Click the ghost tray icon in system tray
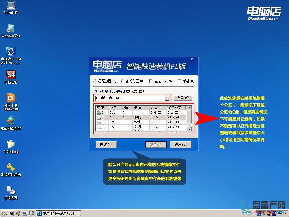 [259, 214]
